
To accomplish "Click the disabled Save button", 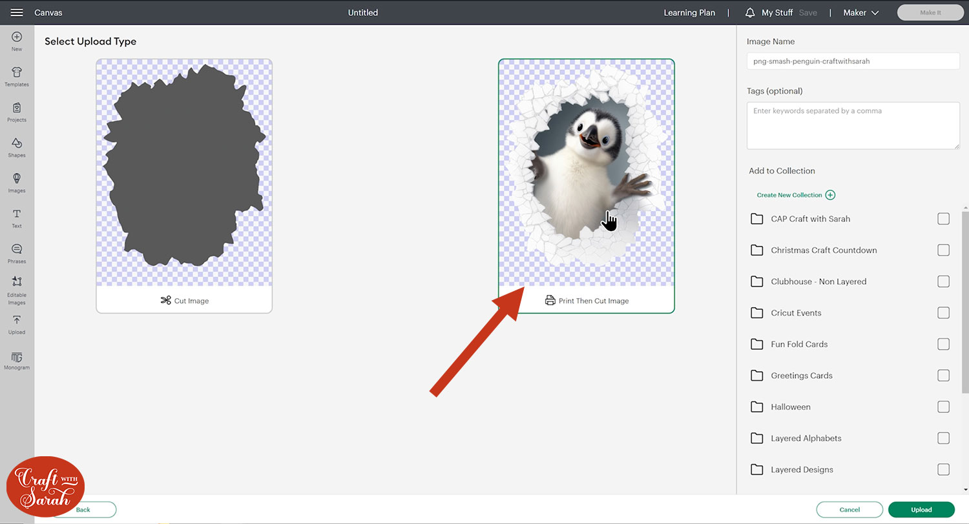I will 807,12.
